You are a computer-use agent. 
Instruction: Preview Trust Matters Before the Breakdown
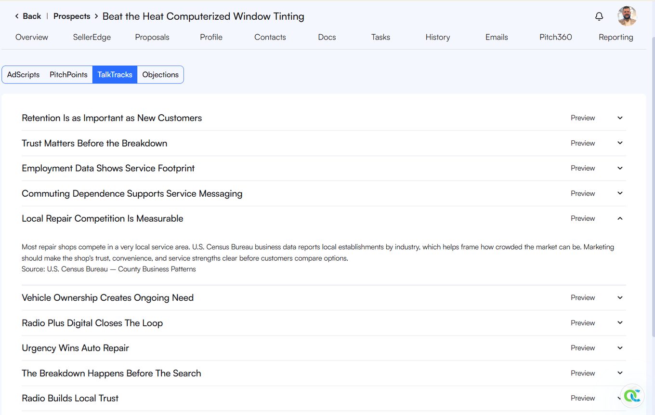[583, 143]
